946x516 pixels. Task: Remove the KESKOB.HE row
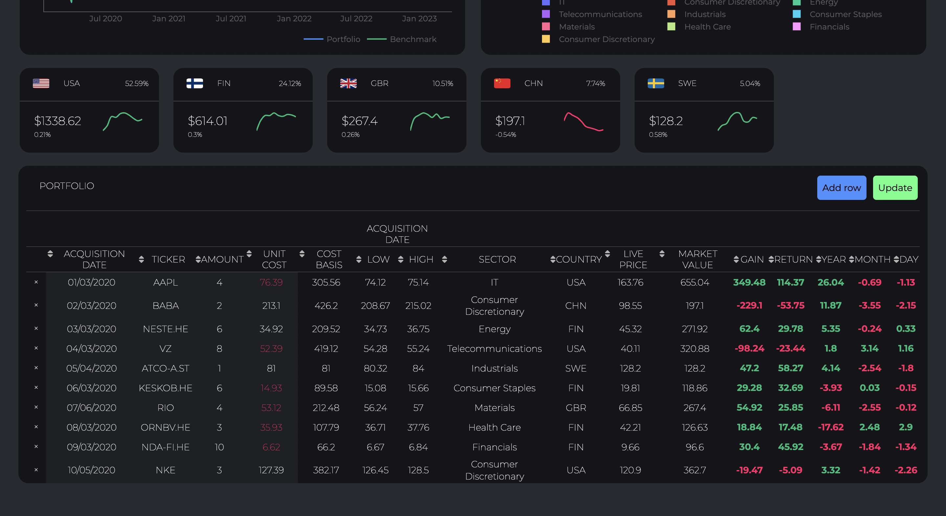36,388
